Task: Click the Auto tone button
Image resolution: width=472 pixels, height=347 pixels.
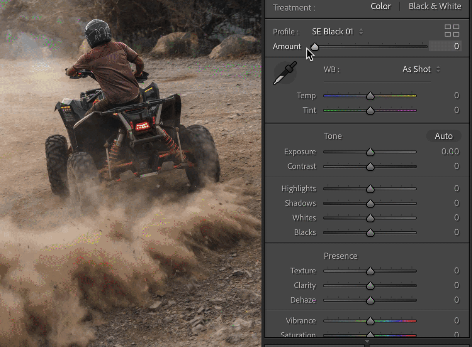Action: pyautogui.click(x=443, y=136)
